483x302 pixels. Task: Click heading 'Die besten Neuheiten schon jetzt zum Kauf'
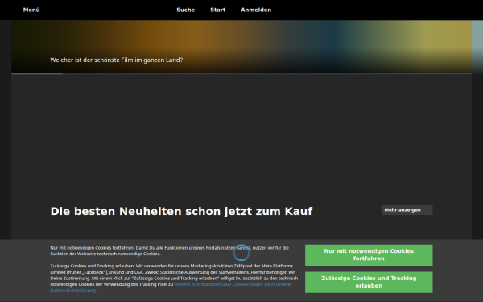181,211
